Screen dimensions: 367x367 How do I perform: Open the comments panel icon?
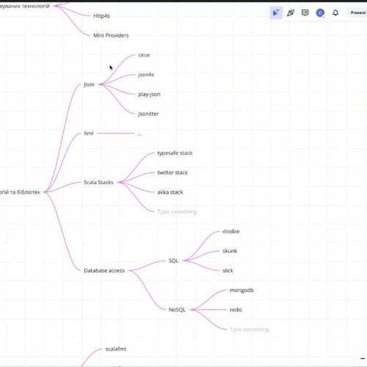(x=305, y=12)
